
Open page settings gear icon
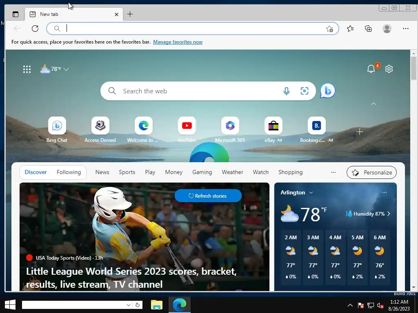click(389, 69)
